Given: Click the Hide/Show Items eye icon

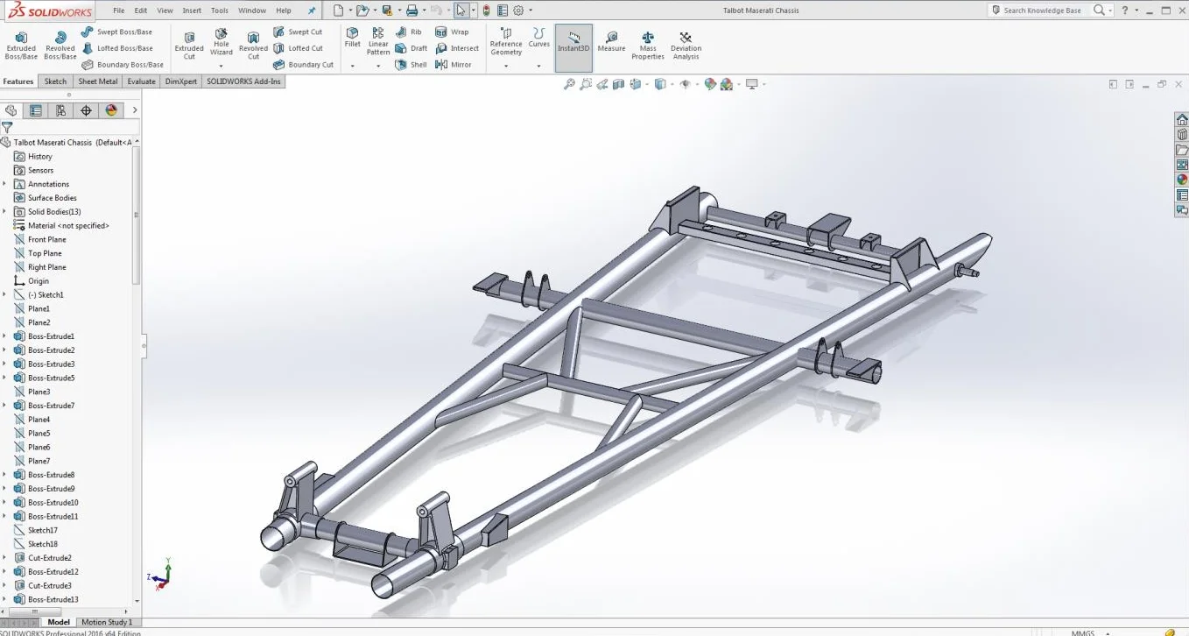Looking at the screenshot, I should (686, 84).
